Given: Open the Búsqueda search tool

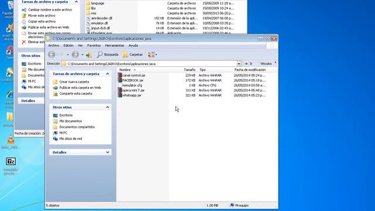Looking at the screenshot, I should [108, 55].
